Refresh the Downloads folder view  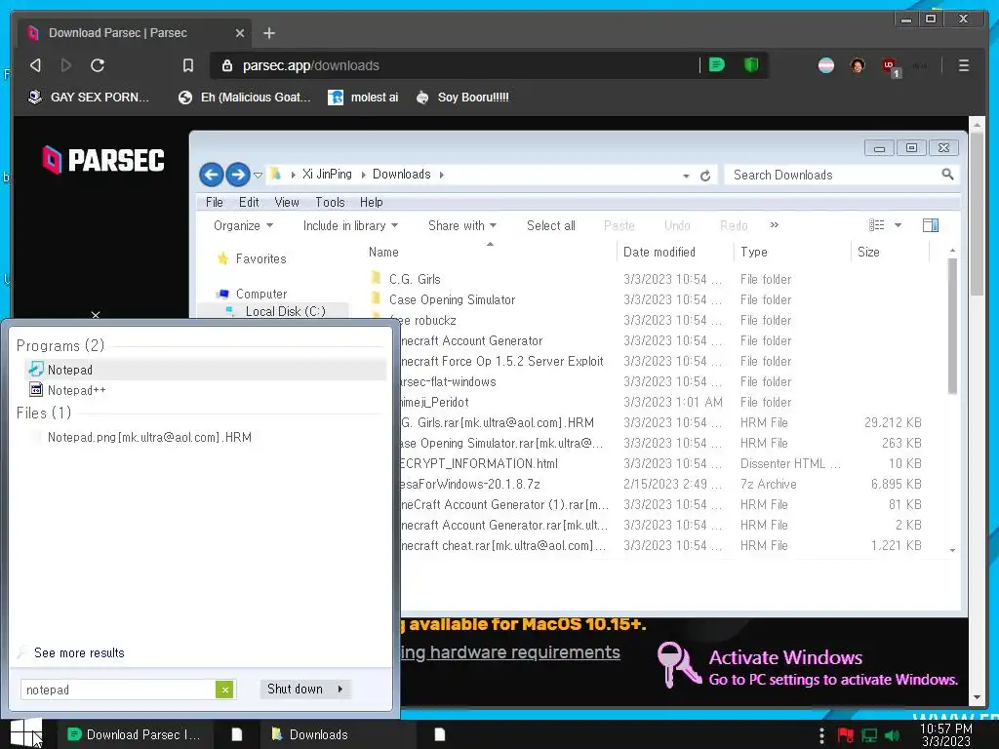(x=705, y=176)
